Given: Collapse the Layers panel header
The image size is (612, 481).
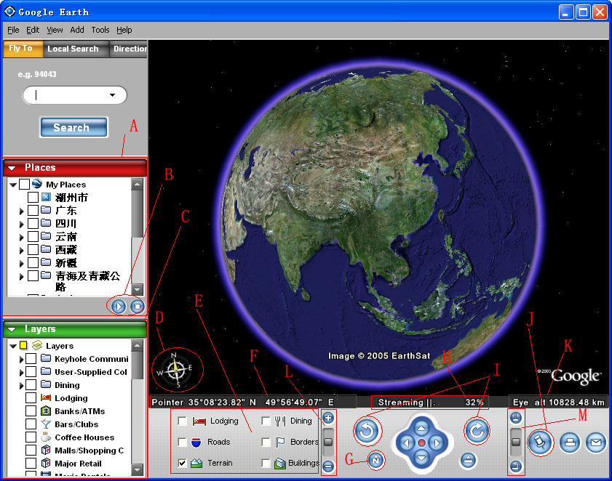Looking at the screenshot, I should coord(12,329).
